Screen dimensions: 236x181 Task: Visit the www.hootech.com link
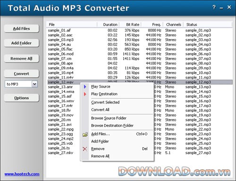[22, 174]
